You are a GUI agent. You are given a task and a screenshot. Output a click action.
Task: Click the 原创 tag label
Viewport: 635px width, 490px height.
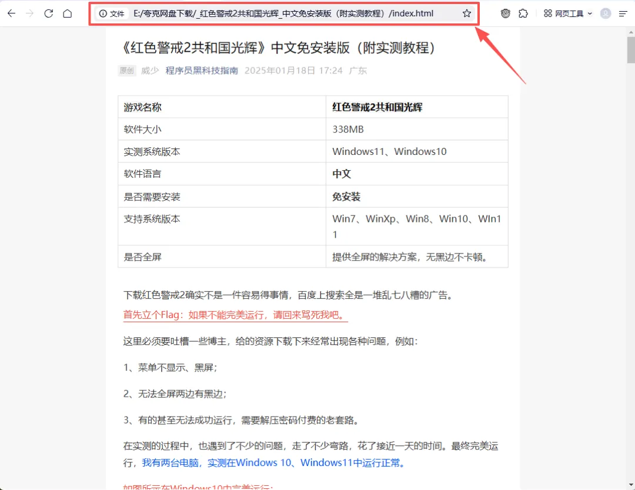click(x=127, y=70)
